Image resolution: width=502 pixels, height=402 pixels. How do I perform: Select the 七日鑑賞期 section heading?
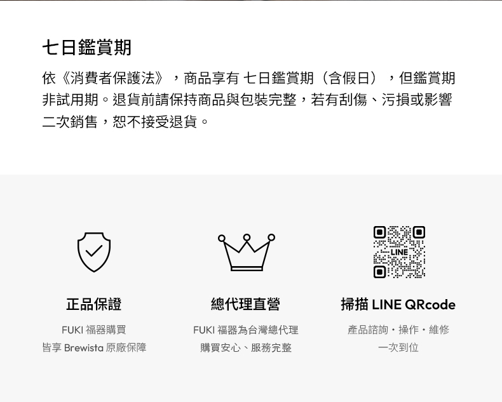(87, 48)
